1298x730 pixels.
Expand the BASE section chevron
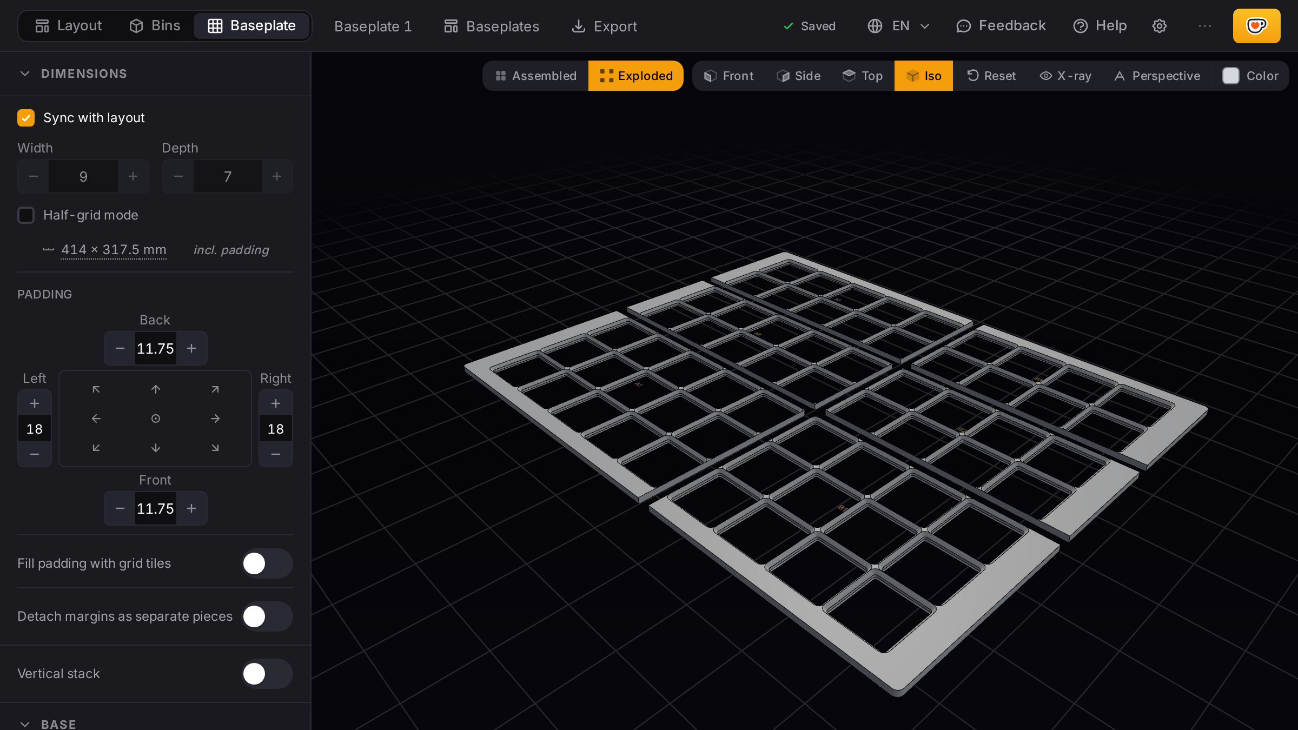coord(25,724)
